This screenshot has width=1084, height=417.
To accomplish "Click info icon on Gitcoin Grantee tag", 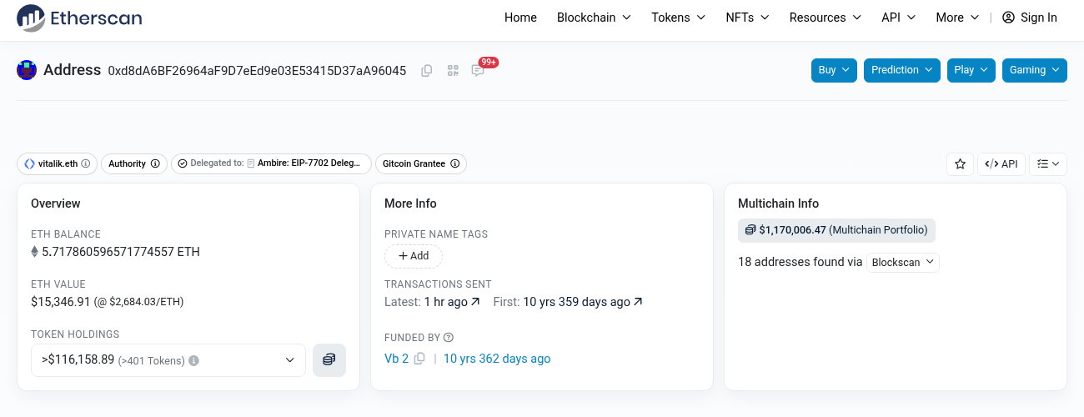I will (454, 164).
